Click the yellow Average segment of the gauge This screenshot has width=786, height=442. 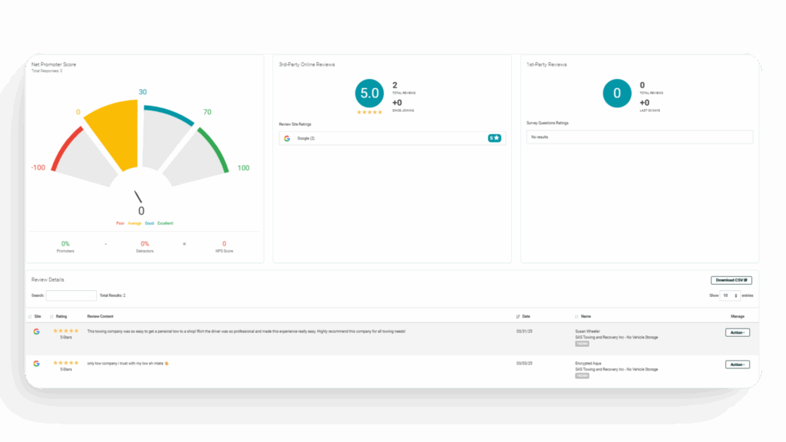(x=115, y=134)
